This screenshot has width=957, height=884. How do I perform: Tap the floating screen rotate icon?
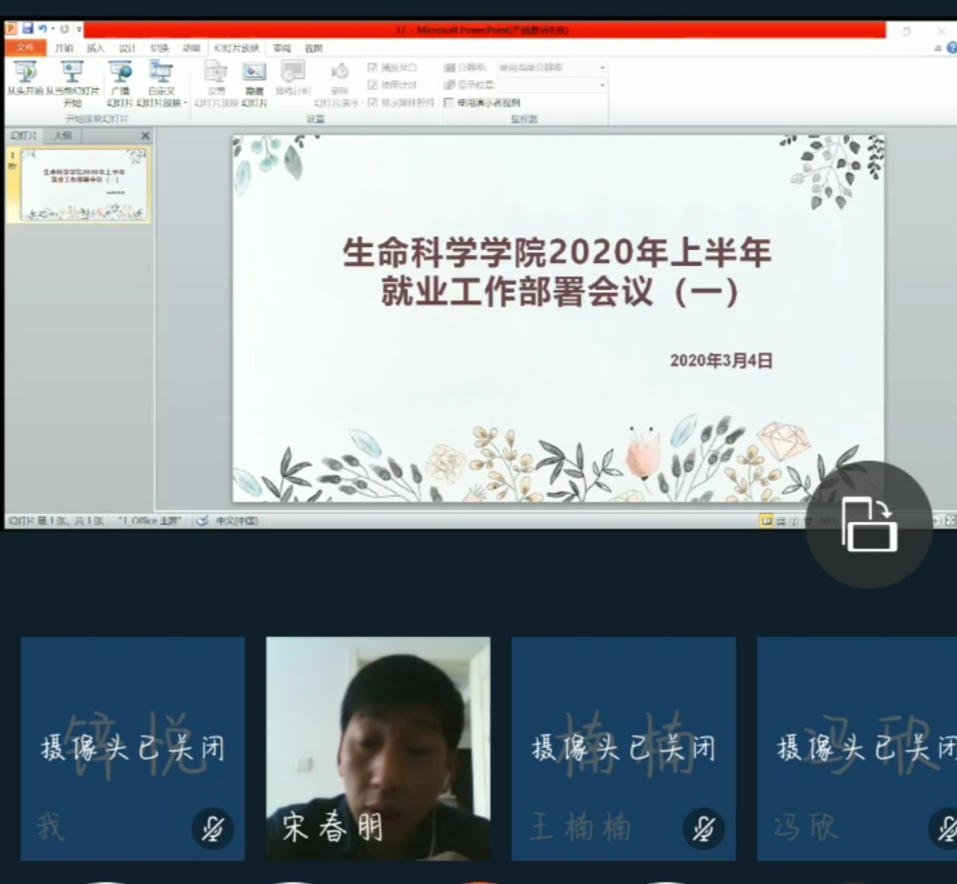click(869, 525)
